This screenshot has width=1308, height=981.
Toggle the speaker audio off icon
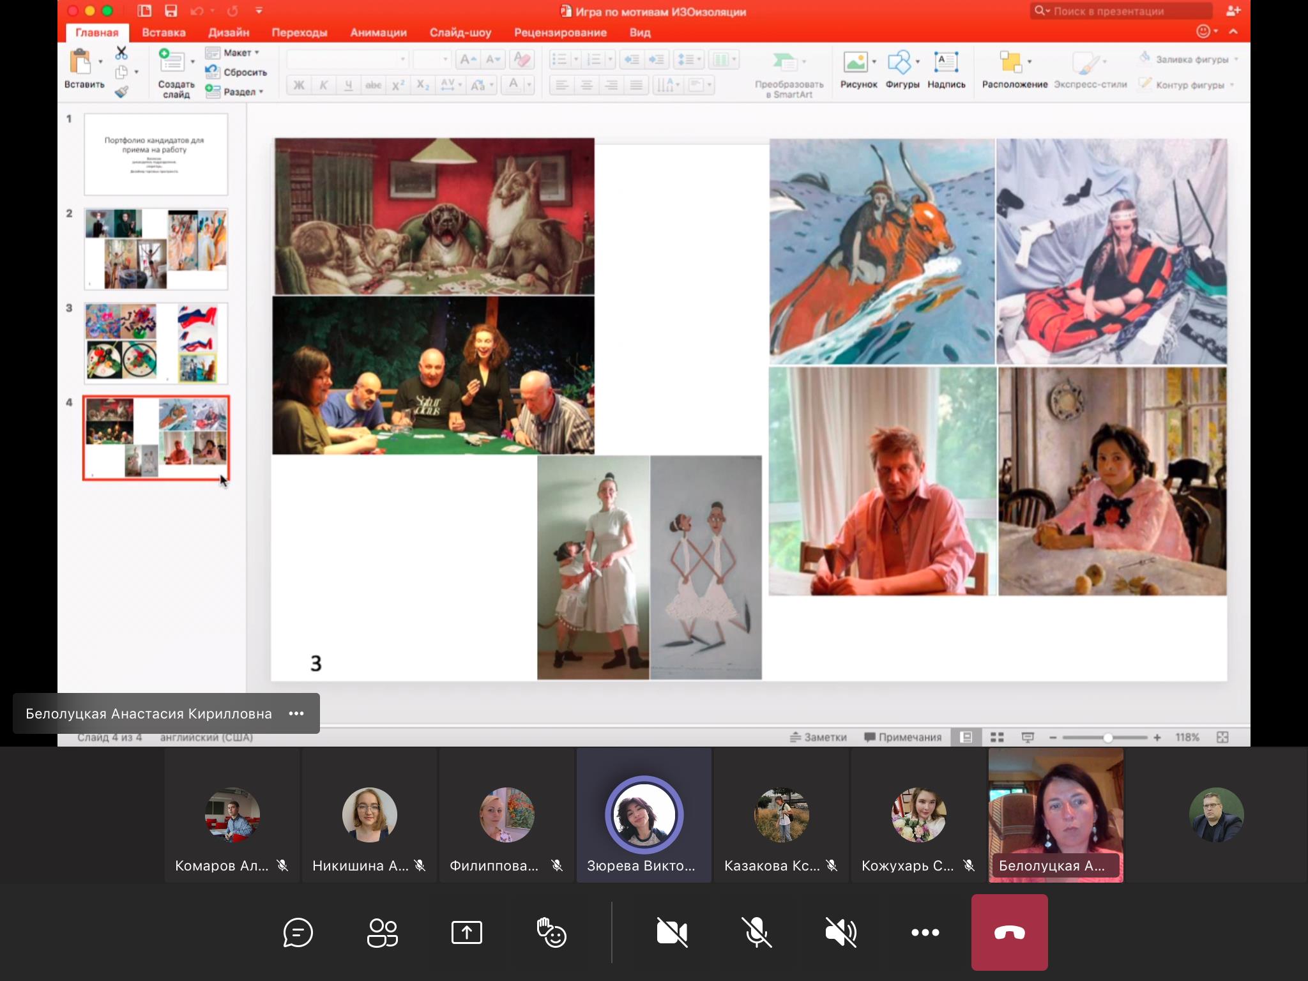pyautogui.click(x=840, y=933)
